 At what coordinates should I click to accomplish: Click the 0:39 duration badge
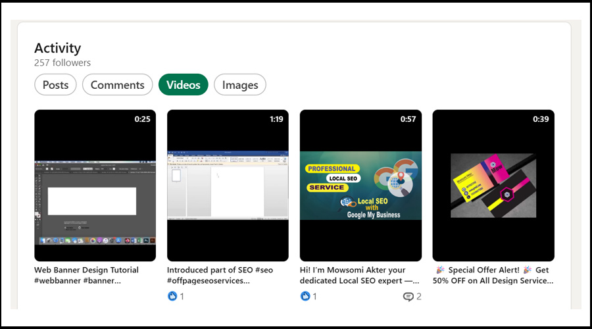click(x=541, y=119)
